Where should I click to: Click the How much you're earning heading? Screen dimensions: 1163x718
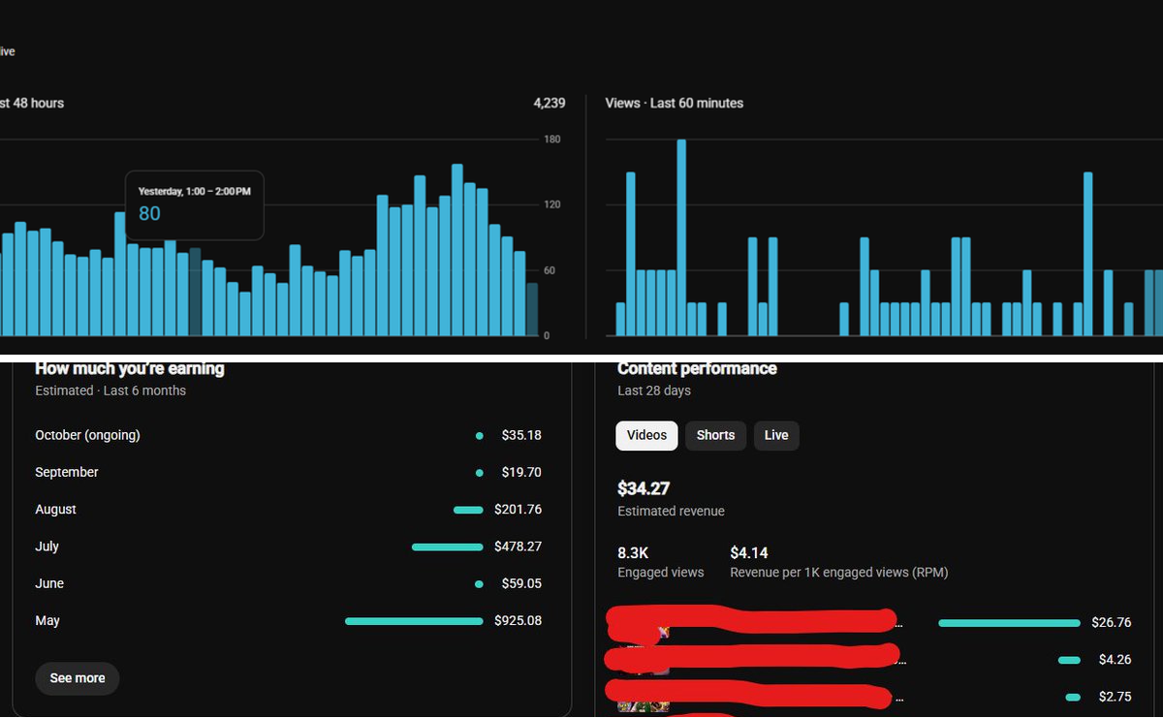pos(130,368)
